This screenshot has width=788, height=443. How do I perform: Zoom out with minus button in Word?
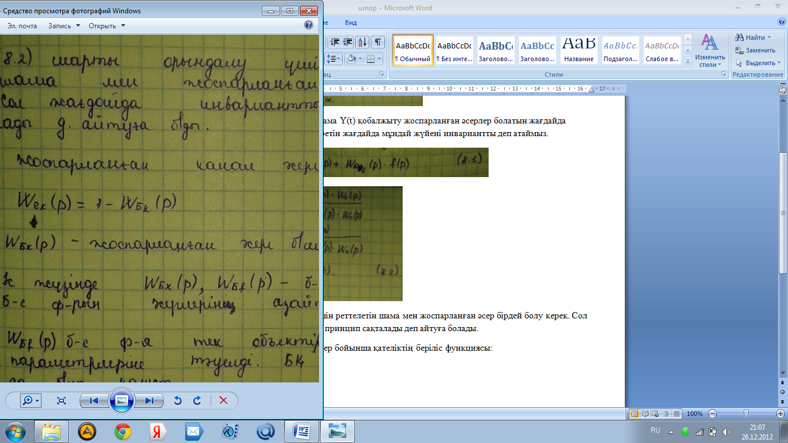[x=712, y=414]
